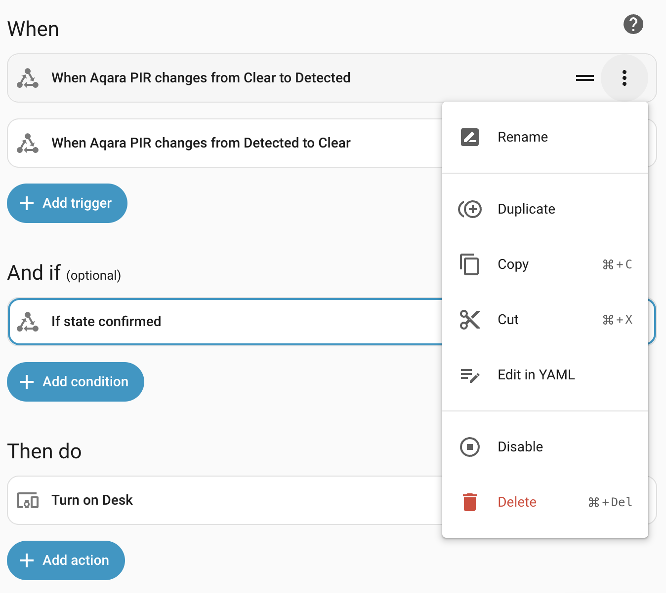
Task: Click the three-dot menu on first trigger
Action: tap(624, 78)
